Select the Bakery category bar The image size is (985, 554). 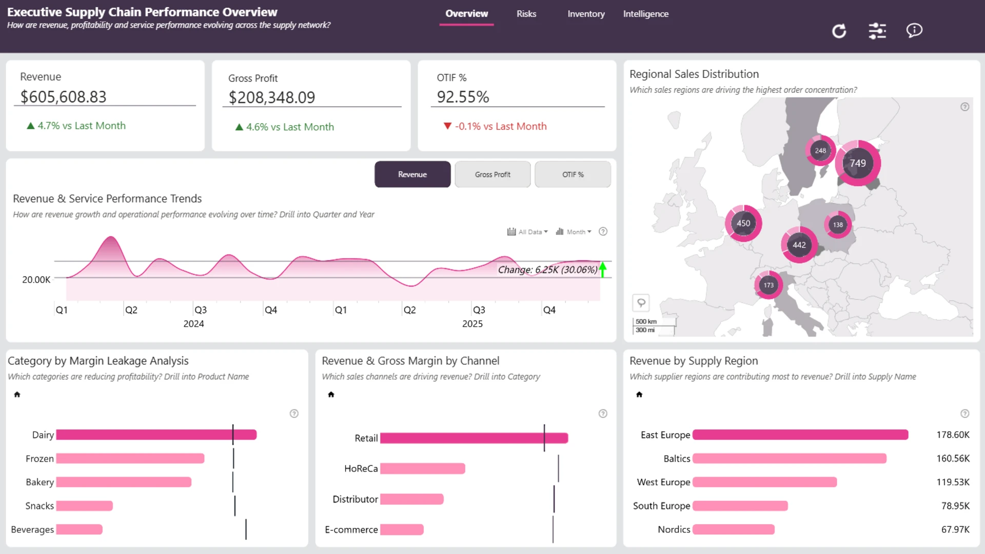124,482
